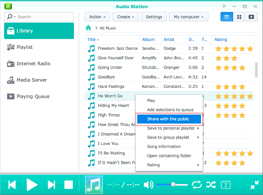Image resolution: width=263 pixels, height=195 pixels.
Task: Expand Save to personal playlist submenu
Action: 169,128
